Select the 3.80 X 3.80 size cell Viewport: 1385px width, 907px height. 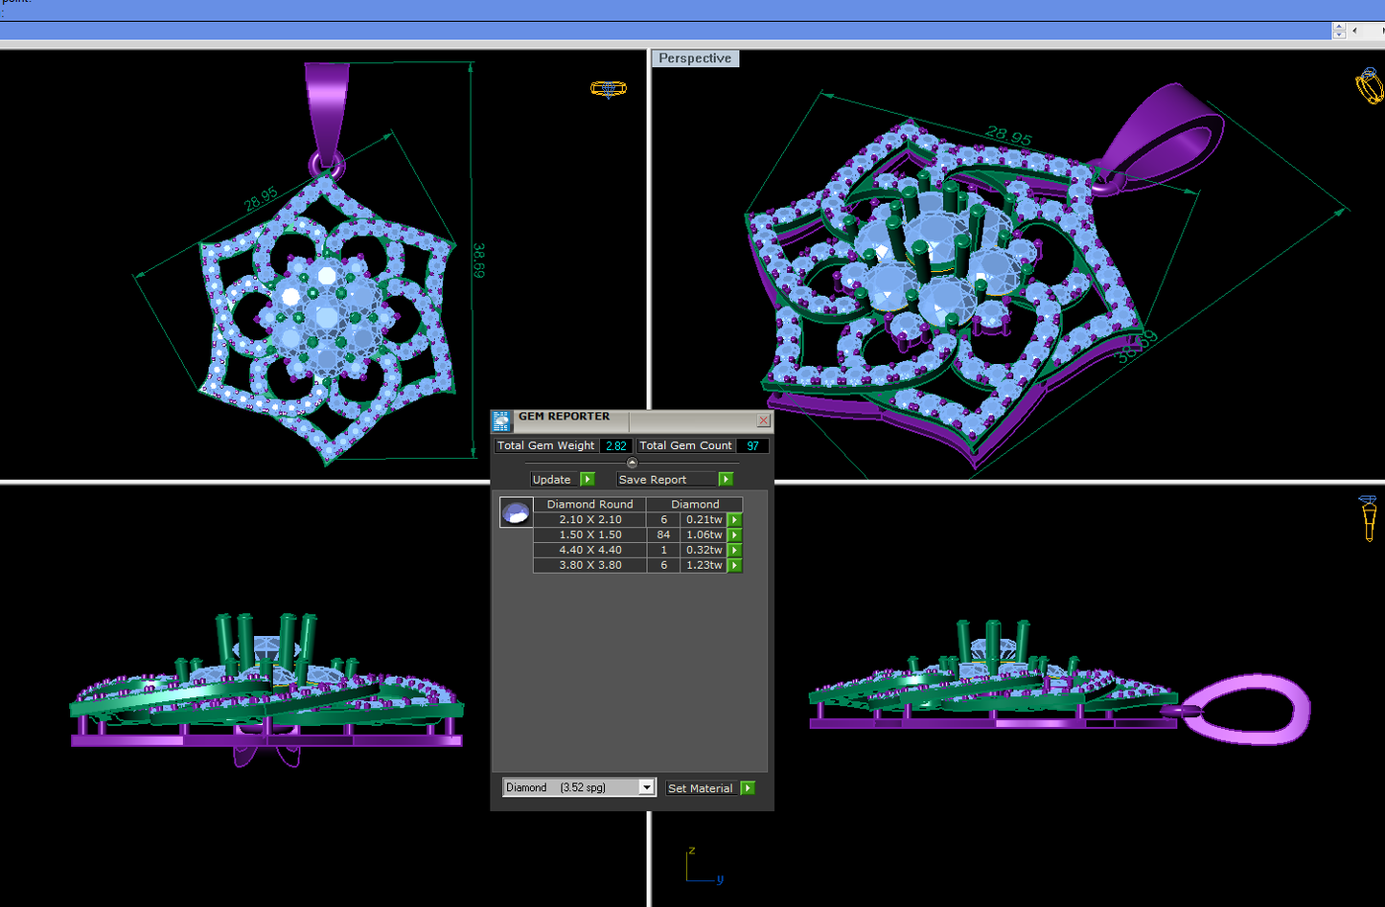pyautogui.click(x=590, y=566)
